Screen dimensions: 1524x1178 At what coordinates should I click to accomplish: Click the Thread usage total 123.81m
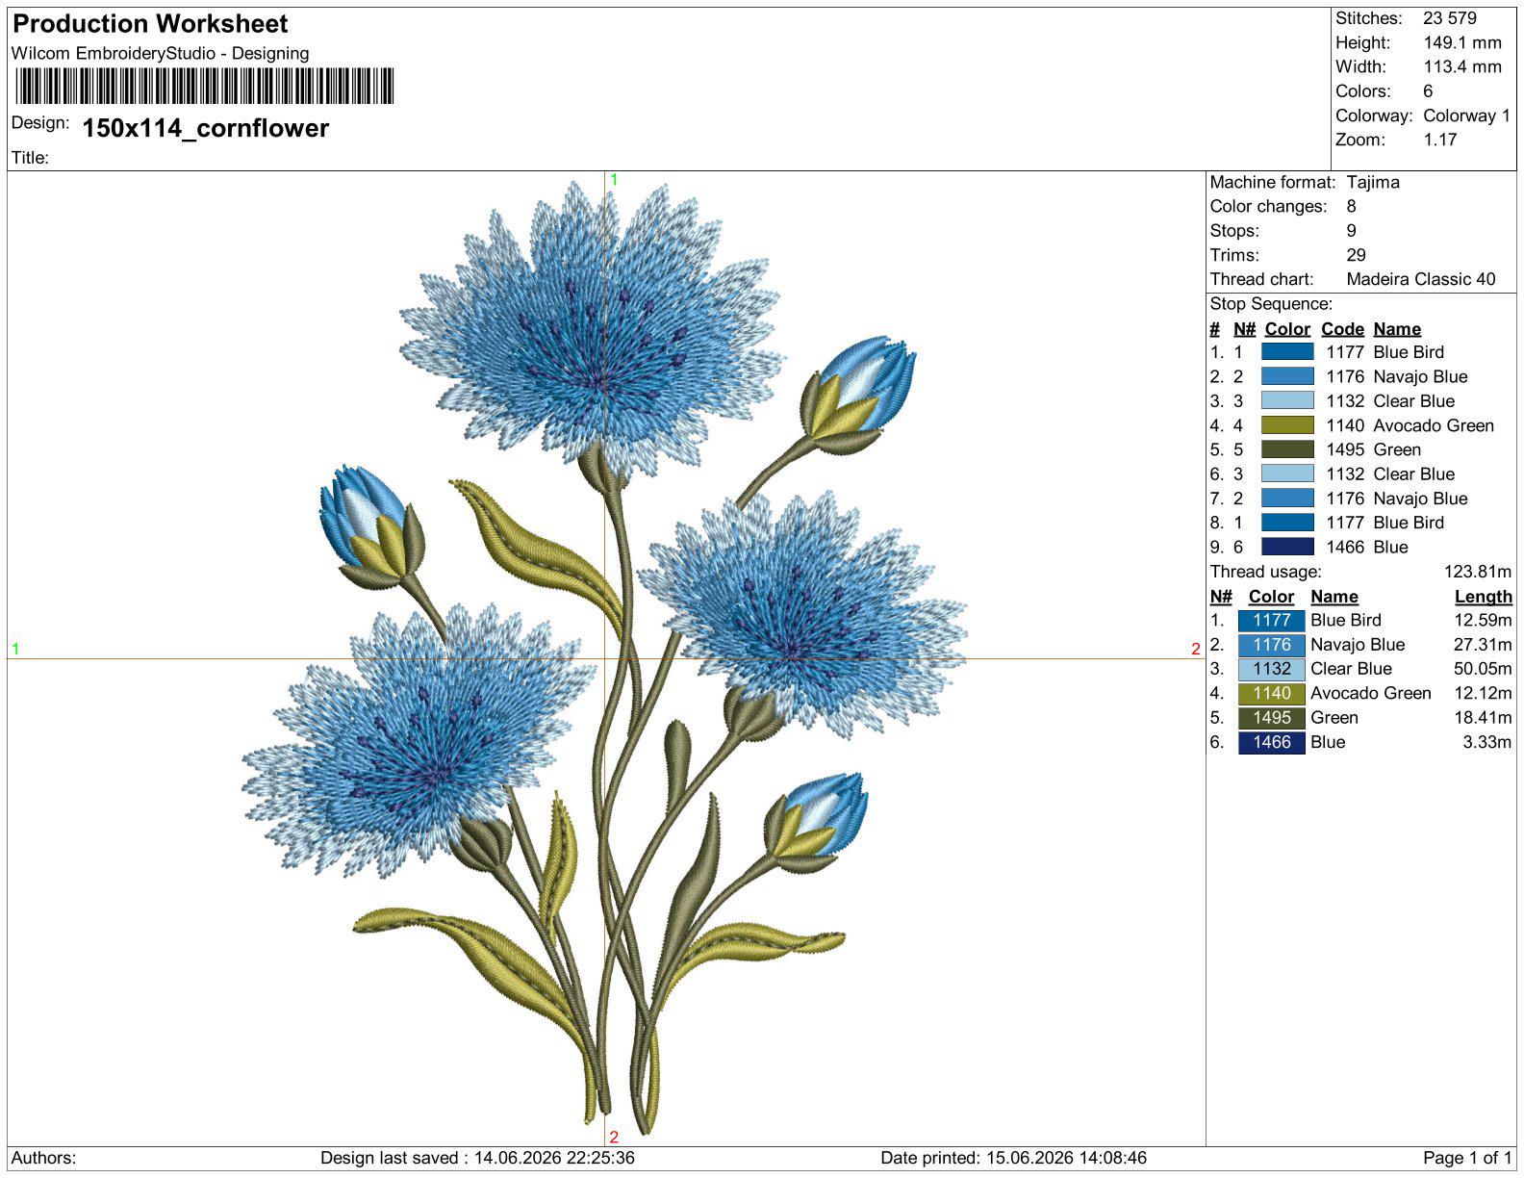click(1478, 572)
